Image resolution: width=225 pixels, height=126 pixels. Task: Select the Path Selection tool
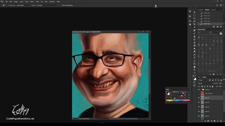pyautogui.click(x=194, y=61)
